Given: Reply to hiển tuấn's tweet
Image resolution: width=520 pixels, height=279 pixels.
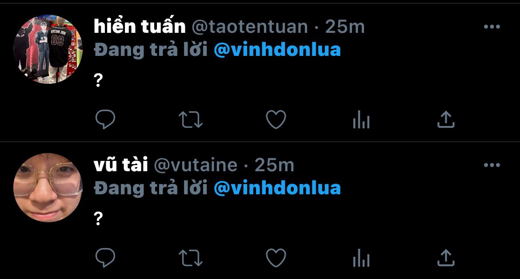Looking at the screenshot, I should coord(105,119).
